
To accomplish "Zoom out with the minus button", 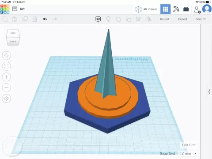I will click(x=6, y=88).
